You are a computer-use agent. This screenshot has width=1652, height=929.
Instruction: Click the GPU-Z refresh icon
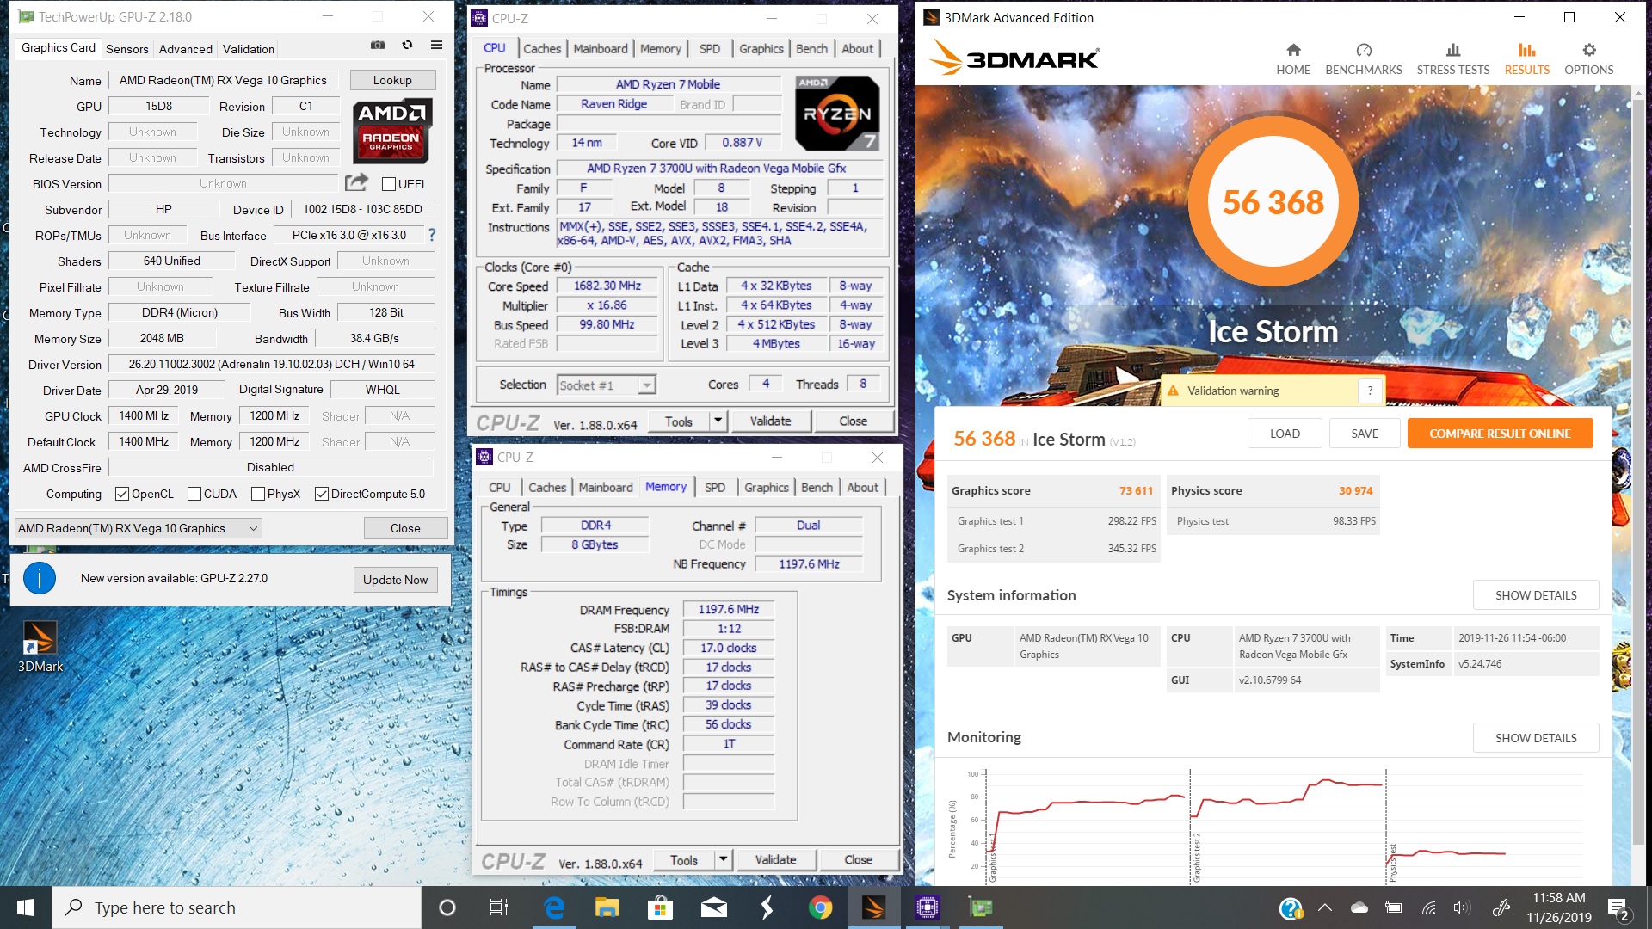point(407,46)
